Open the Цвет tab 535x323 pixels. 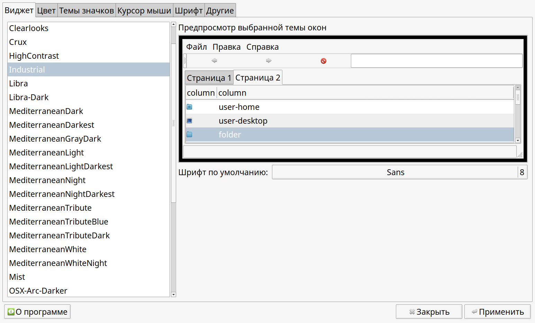[x=46, y=11]
